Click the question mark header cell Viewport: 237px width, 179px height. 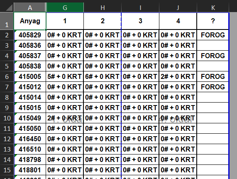213,21
